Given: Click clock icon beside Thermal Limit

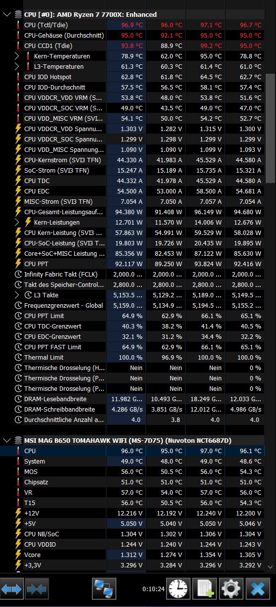Looking at the screenshot, I should tap(18, 357).
